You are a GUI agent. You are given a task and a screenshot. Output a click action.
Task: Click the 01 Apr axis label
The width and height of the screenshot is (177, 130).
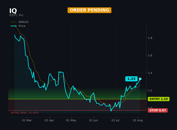[x=49, y=120]
